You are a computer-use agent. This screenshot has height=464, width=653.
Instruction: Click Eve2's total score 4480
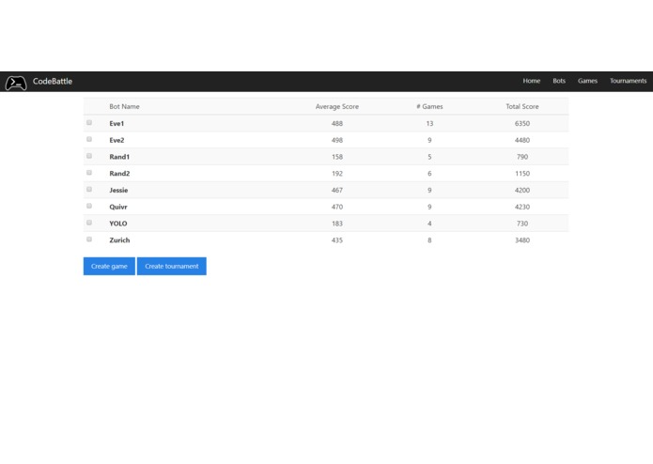(x=522, y=140)
